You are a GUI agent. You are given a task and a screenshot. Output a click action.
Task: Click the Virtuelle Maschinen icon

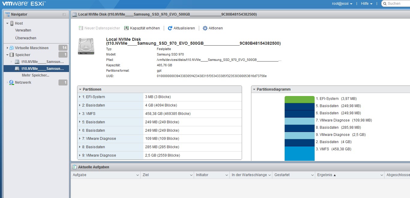(12, 48)
